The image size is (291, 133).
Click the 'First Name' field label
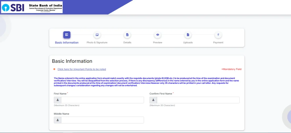[60, 94]
